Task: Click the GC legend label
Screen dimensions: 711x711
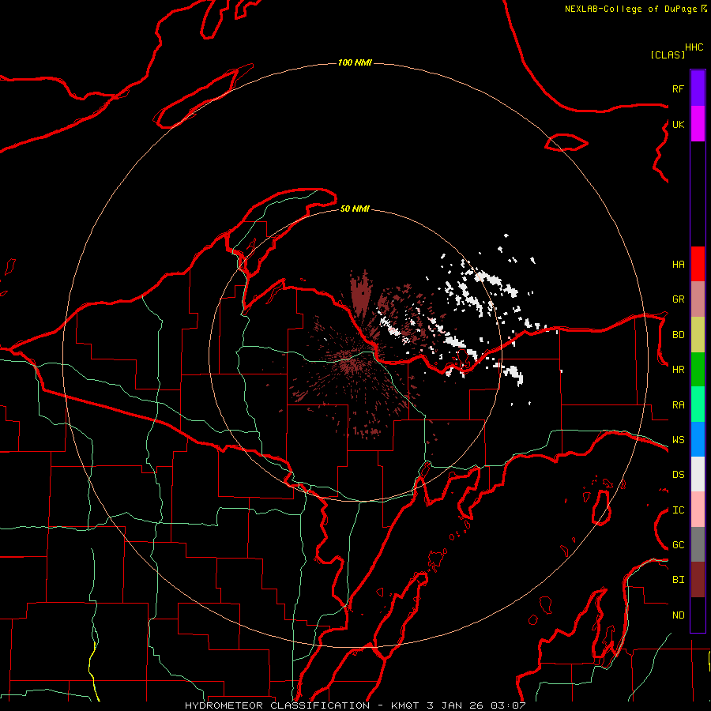Action: point(678,545)
